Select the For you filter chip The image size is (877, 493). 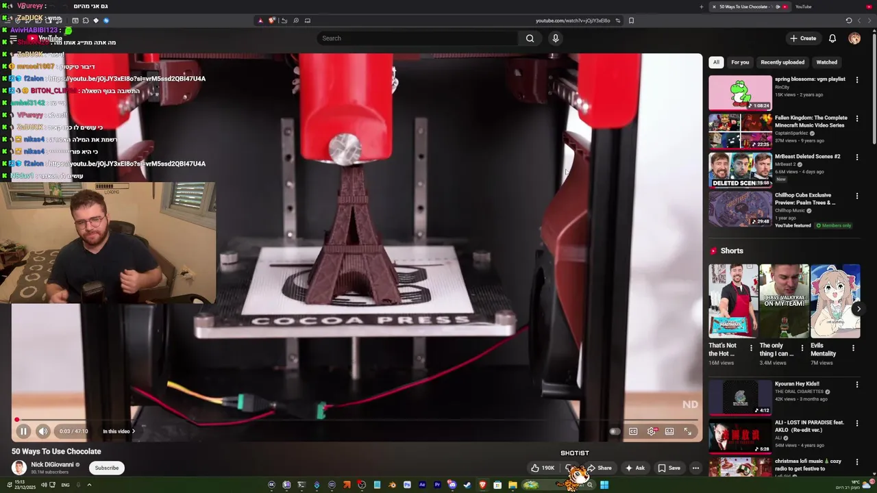point(740,62)
